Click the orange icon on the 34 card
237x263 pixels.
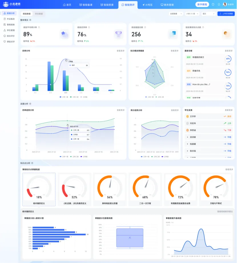226,34
